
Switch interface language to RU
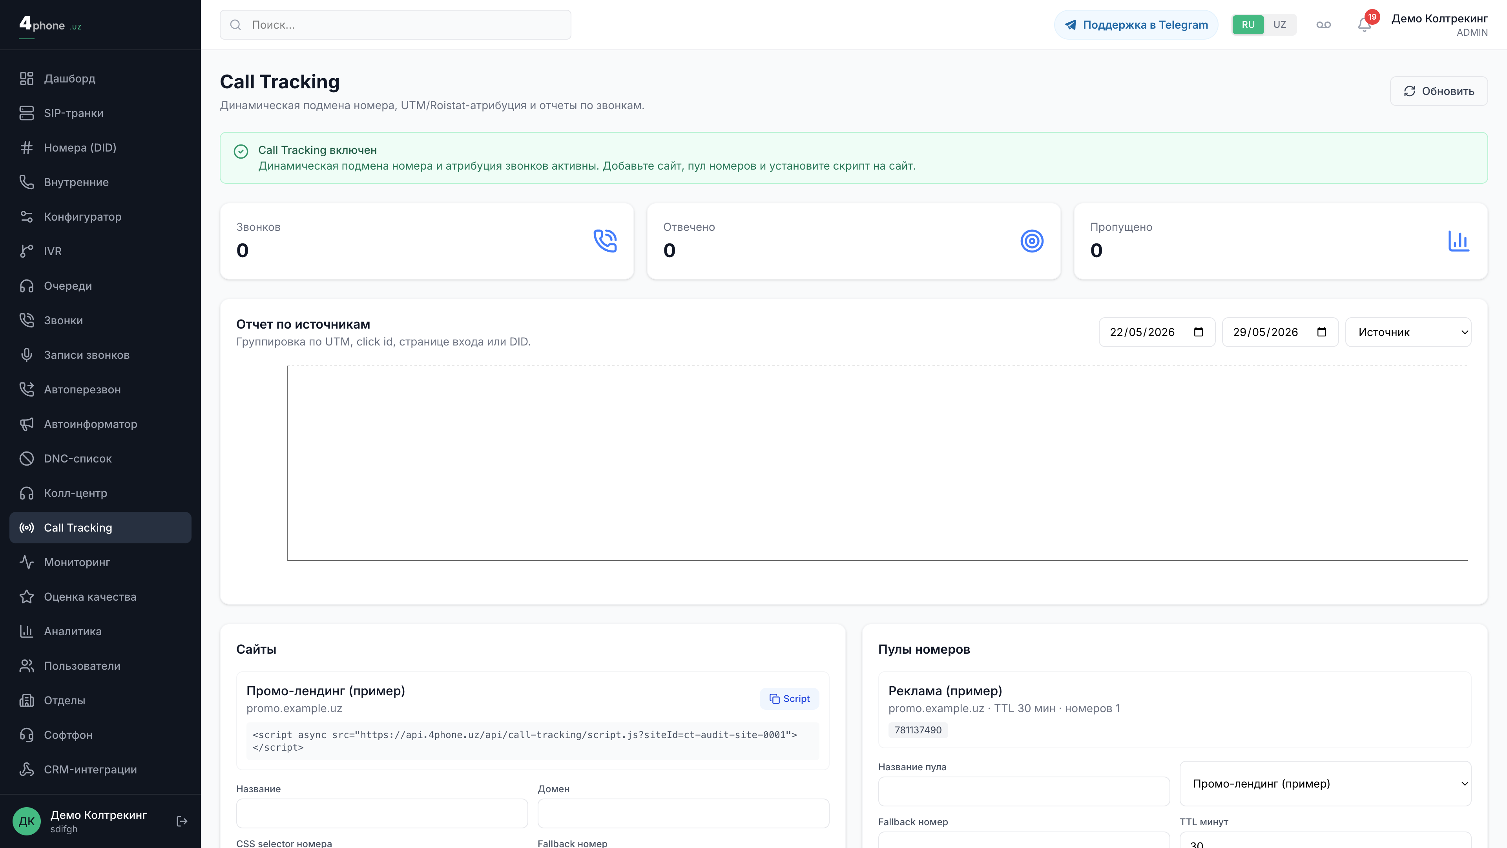[x=1248, y=25]
